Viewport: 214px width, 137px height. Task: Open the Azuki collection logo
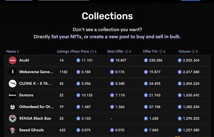[x=12, y=60]
